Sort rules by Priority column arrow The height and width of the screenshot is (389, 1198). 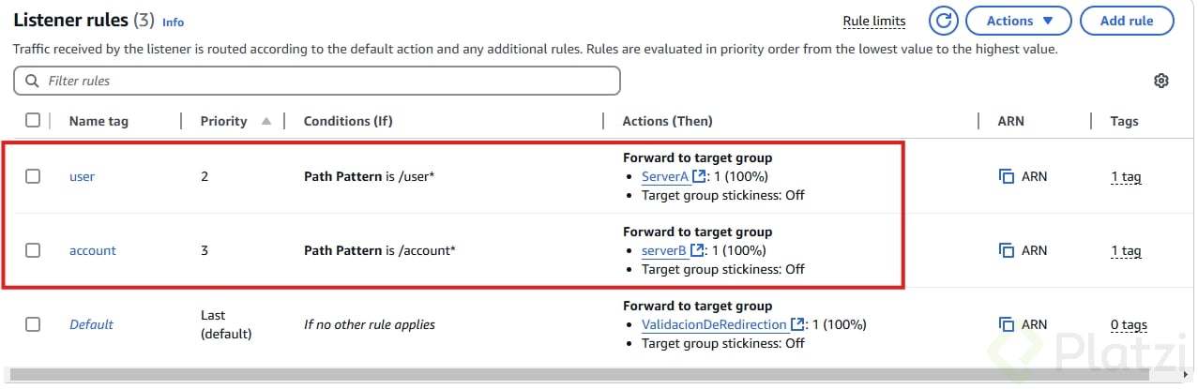click(x=266, y=121)
